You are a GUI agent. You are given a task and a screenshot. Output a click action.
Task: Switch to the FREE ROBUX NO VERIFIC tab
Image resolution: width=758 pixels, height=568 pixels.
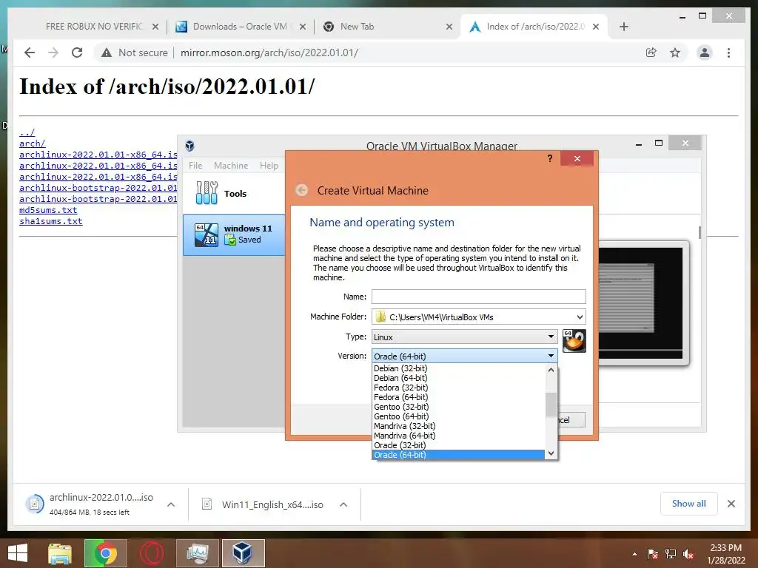pyautogui.click(x=94, y=27)
